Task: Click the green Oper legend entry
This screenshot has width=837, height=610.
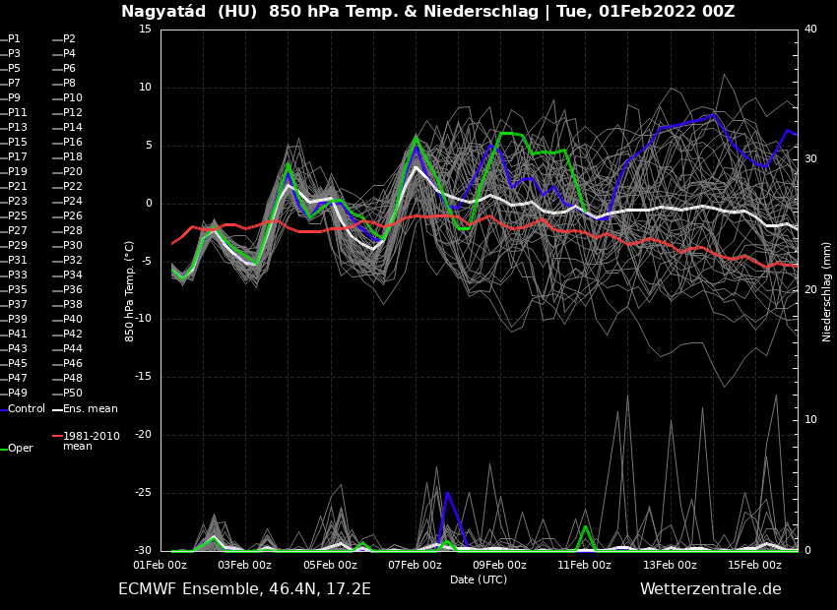Action: (x=21, y=449)
